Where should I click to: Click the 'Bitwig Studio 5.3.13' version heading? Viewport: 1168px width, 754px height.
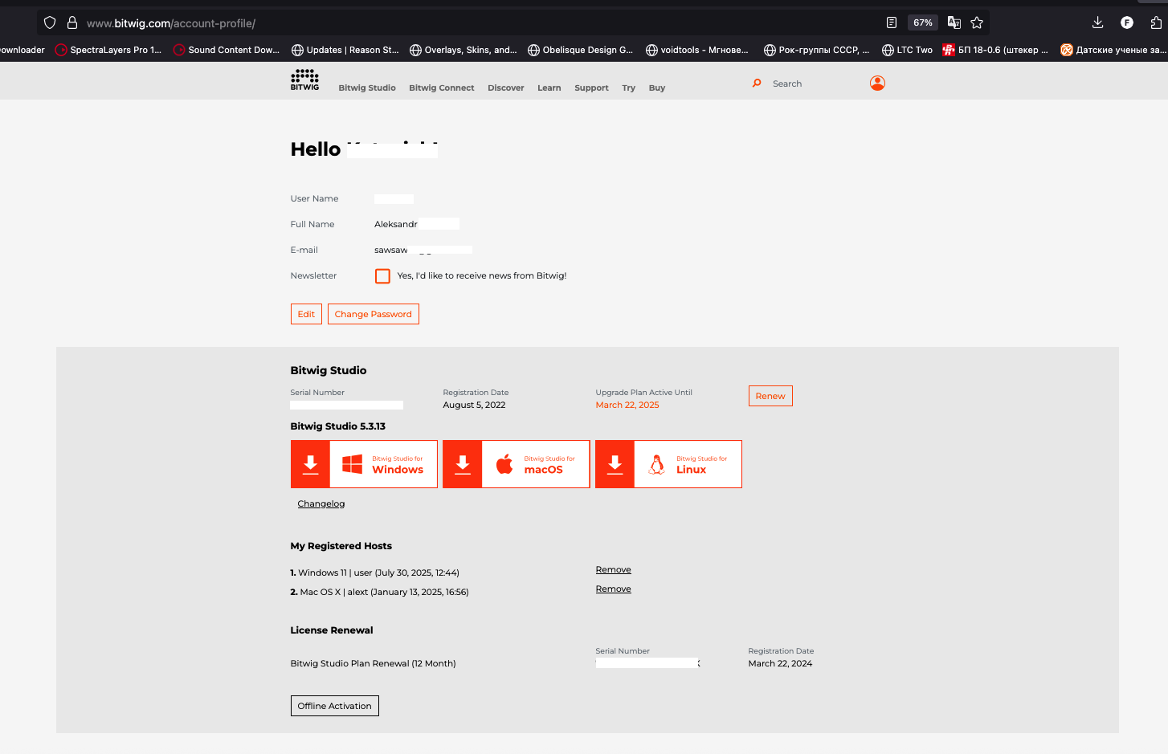(338, 426)
